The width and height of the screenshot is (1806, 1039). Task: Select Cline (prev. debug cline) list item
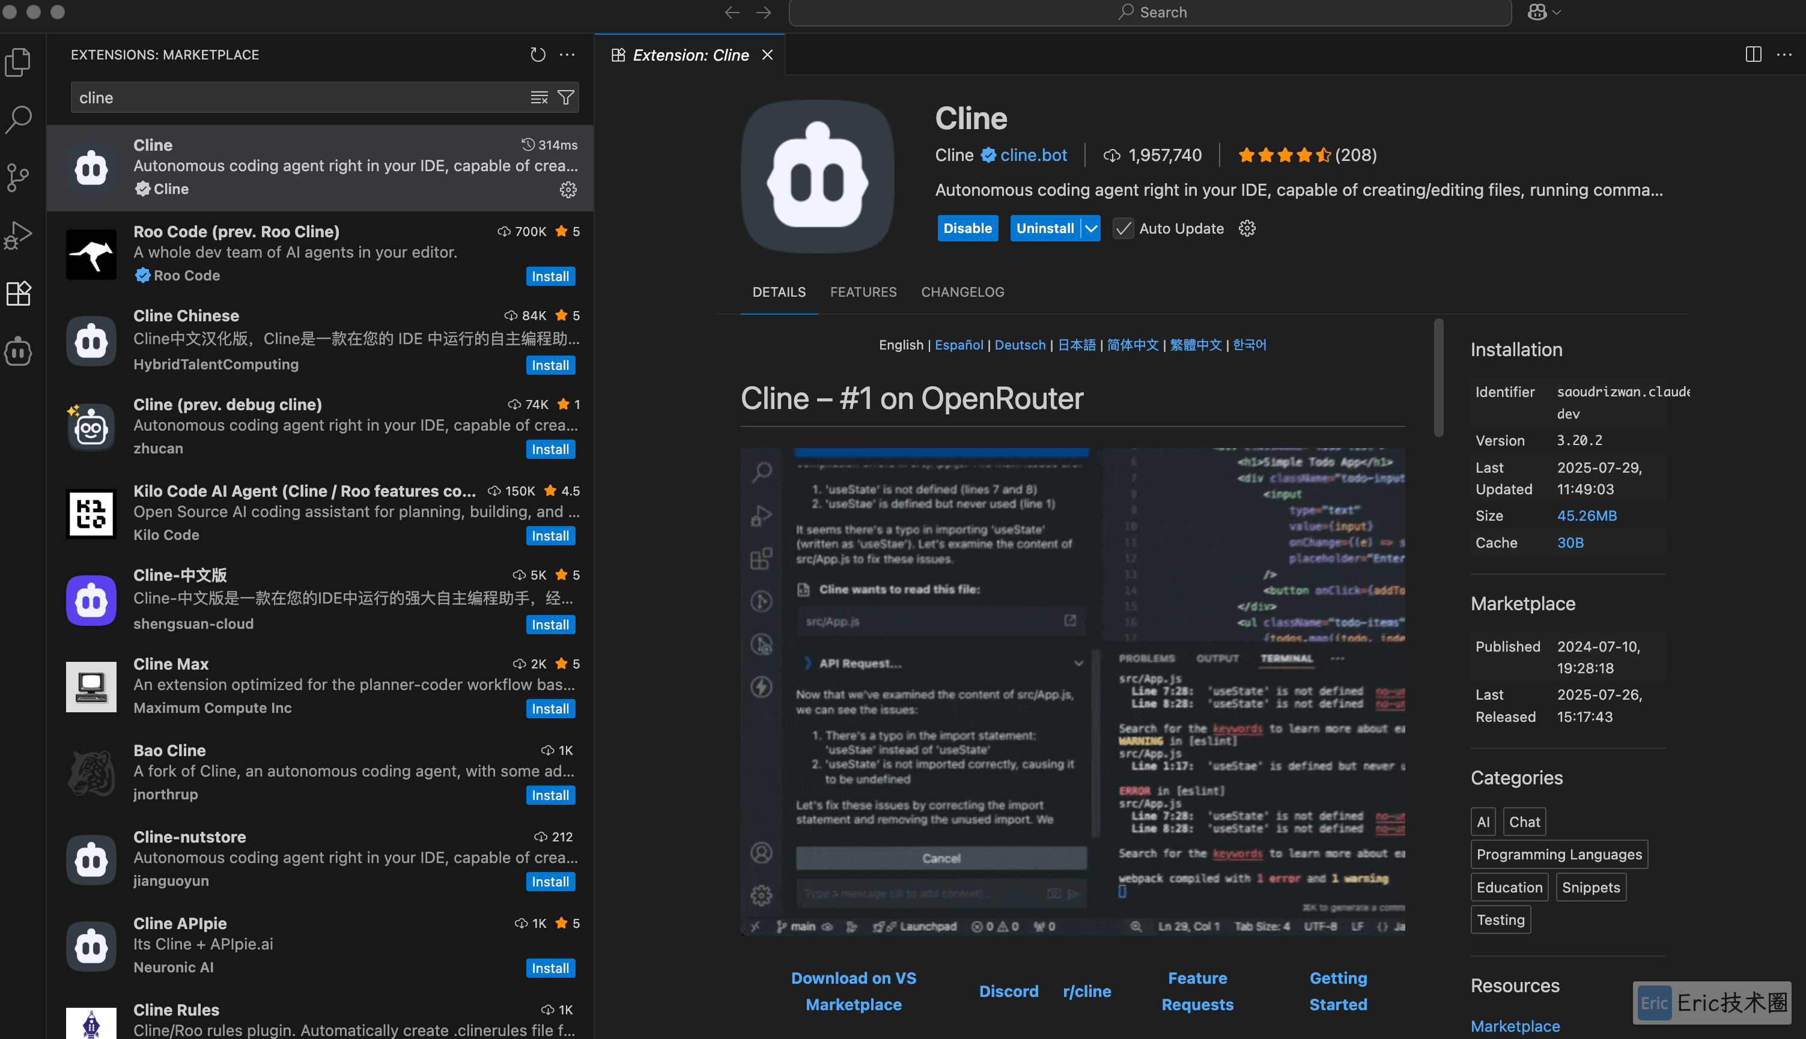320,427
